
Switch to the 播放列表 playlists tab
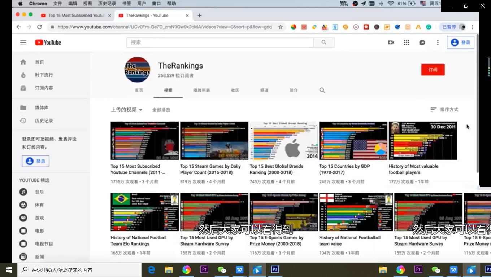coord(201,91)
